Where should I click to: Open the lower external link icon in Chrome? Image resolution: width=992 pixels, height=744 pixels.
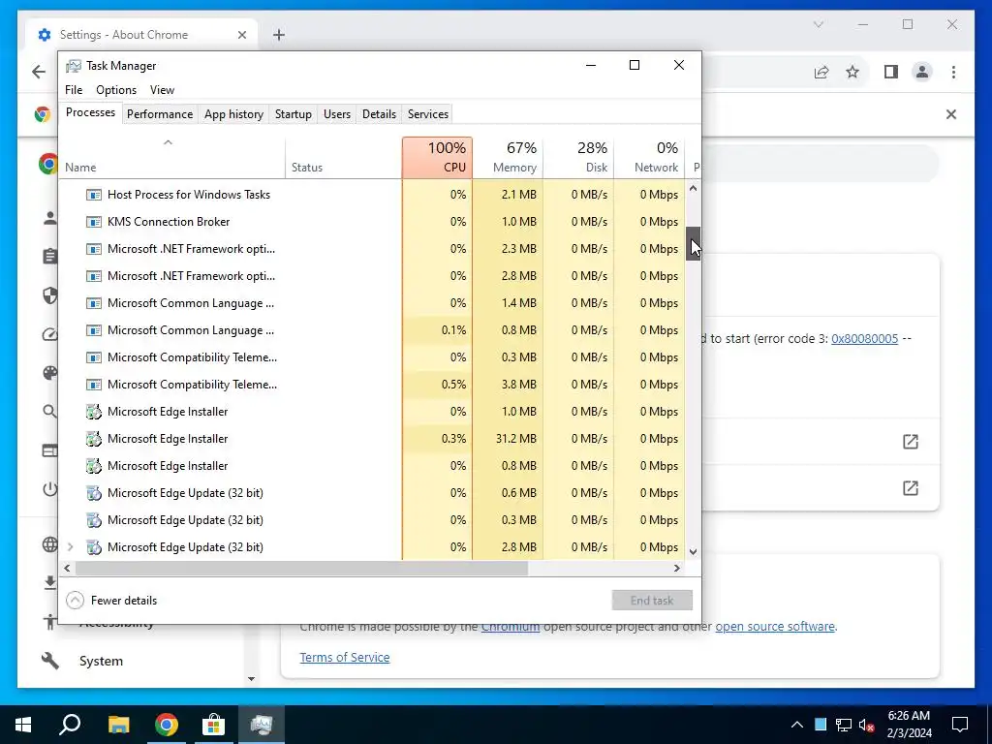coord(911,488)
